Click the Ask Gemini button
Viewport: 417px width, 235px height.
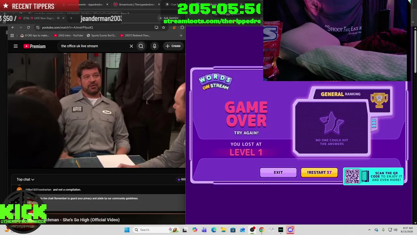click(169, 18)
